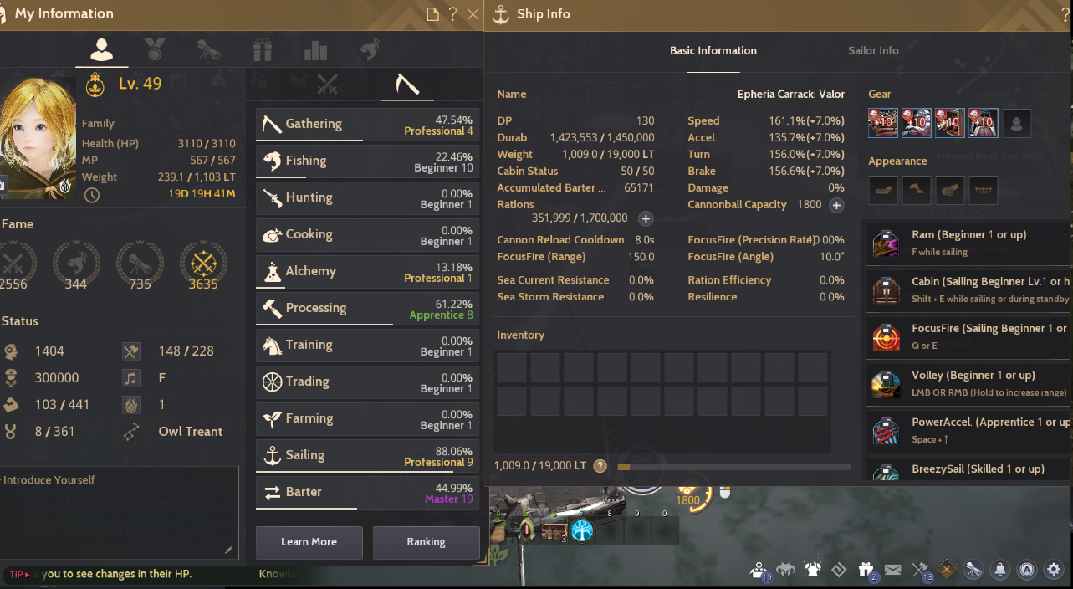The width and height of the screenshot is (1073, 589).
Task: Select the BreezySail skill entry
Action: point(968,470)
